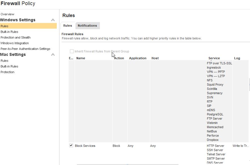Viewport: 250px width, 165px height.
Task: Click the Application column header
Action: click(x=138, y=58)
